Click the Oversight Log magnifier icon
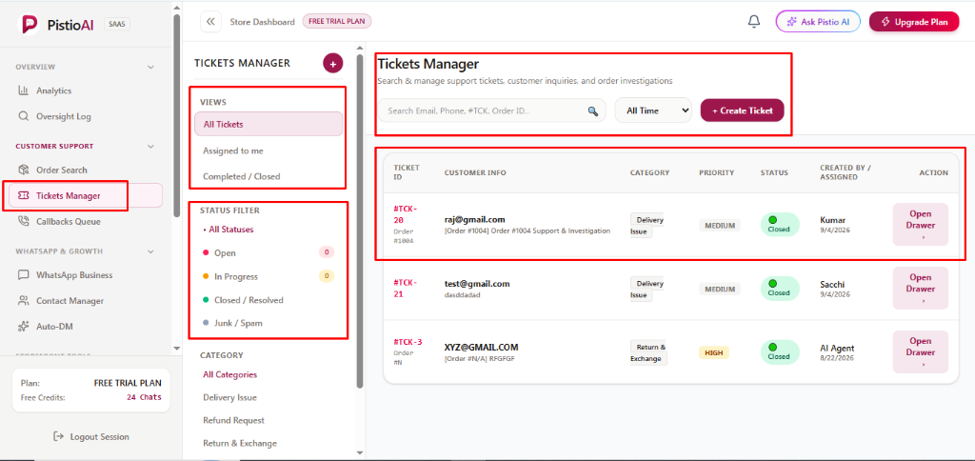This screenshot has height=461, width=975. [24, 116]
